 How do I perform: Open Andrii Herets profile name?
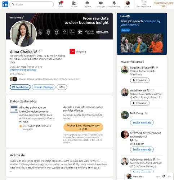(x=138, y=90)
